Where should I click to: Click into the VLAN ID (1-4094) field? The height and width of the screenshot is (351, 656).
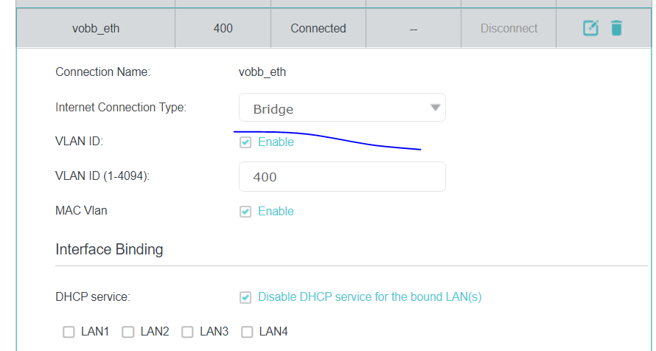point(342,176)
